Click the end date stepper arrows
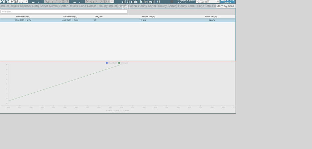 click(112, 2)
